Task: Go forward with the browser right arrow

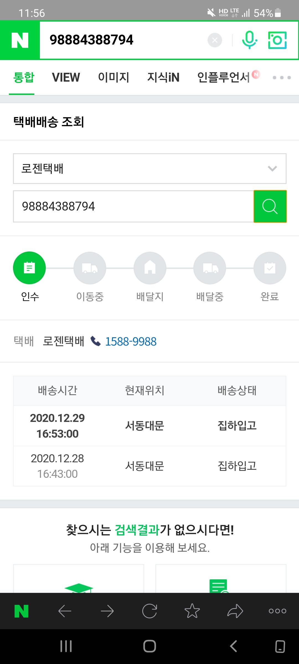Action: coord(107,611)
